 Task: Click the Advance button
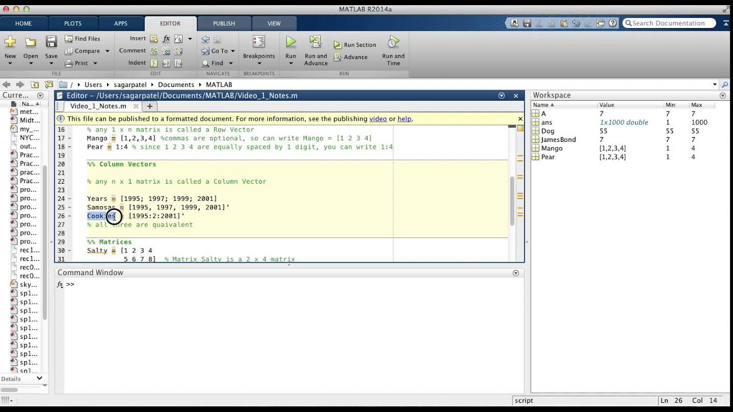point(350,57)
